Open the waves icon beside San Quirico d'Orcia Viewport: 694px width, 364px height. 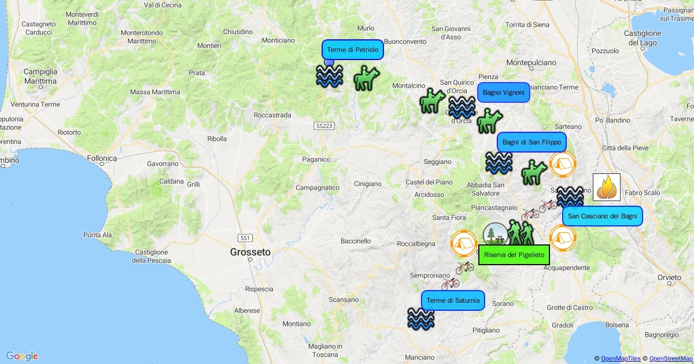[462, 107]
